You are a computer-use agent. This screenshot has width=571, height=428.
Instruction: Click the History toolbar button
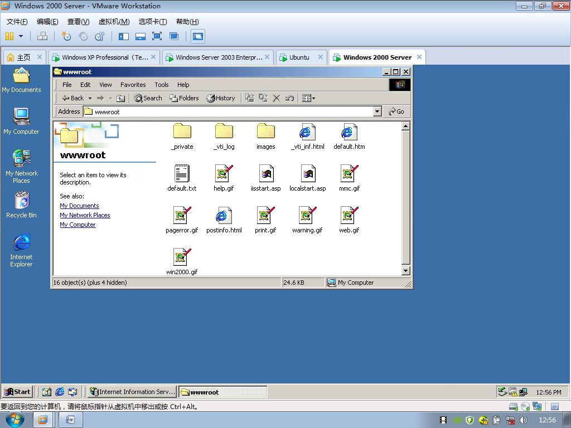221,98
